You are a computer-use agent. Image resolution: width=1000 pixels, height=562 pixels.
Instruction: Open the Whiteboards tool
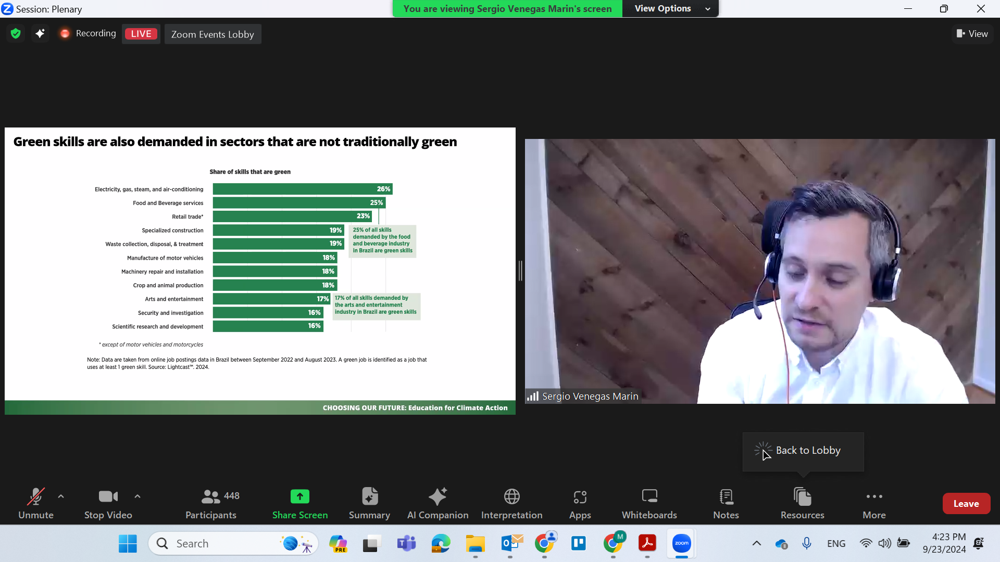[x=649, y=503]
